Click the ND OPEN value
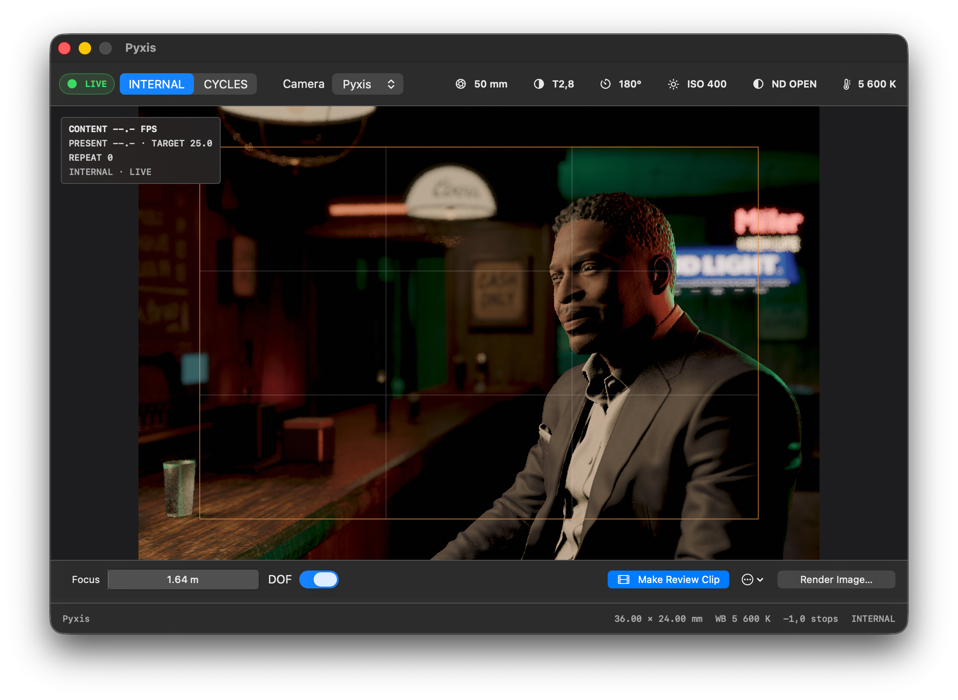Viewport: 958px width, 700px height. pyautogui.click(x=794, y=84)
